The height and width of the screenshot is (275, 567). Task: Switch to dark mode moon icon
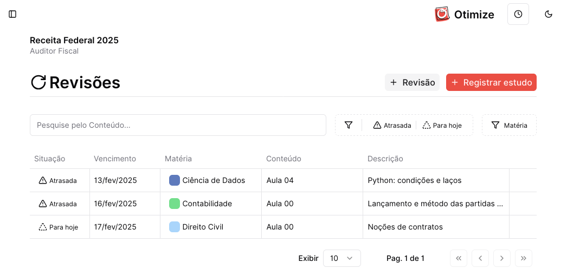coord(548,14)
